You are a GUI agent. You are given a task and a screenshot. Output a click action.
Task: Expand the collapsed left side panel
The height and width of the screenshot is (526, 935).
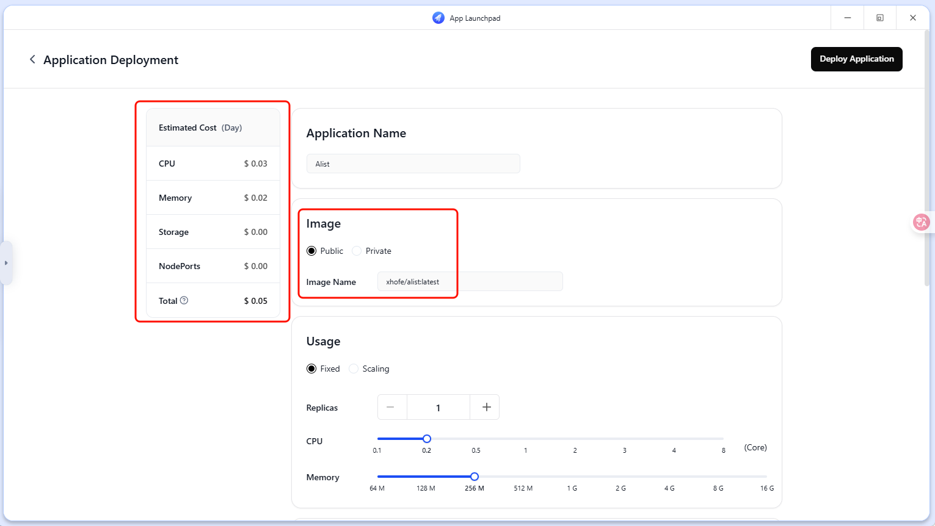coord(6,263)
